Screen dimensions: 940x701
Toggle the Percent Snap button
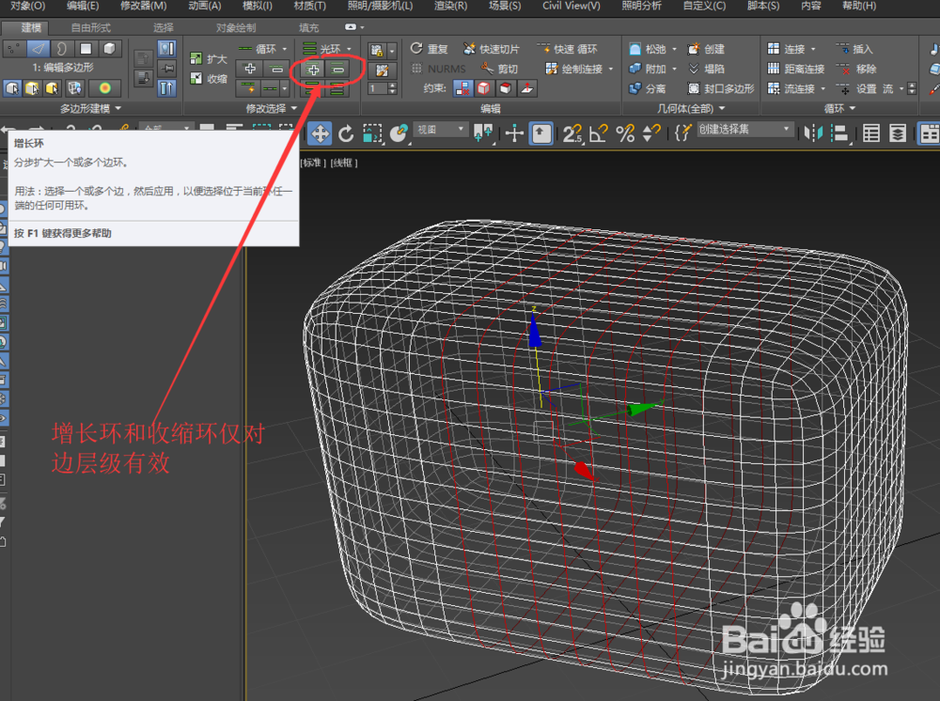pos(625,133)
